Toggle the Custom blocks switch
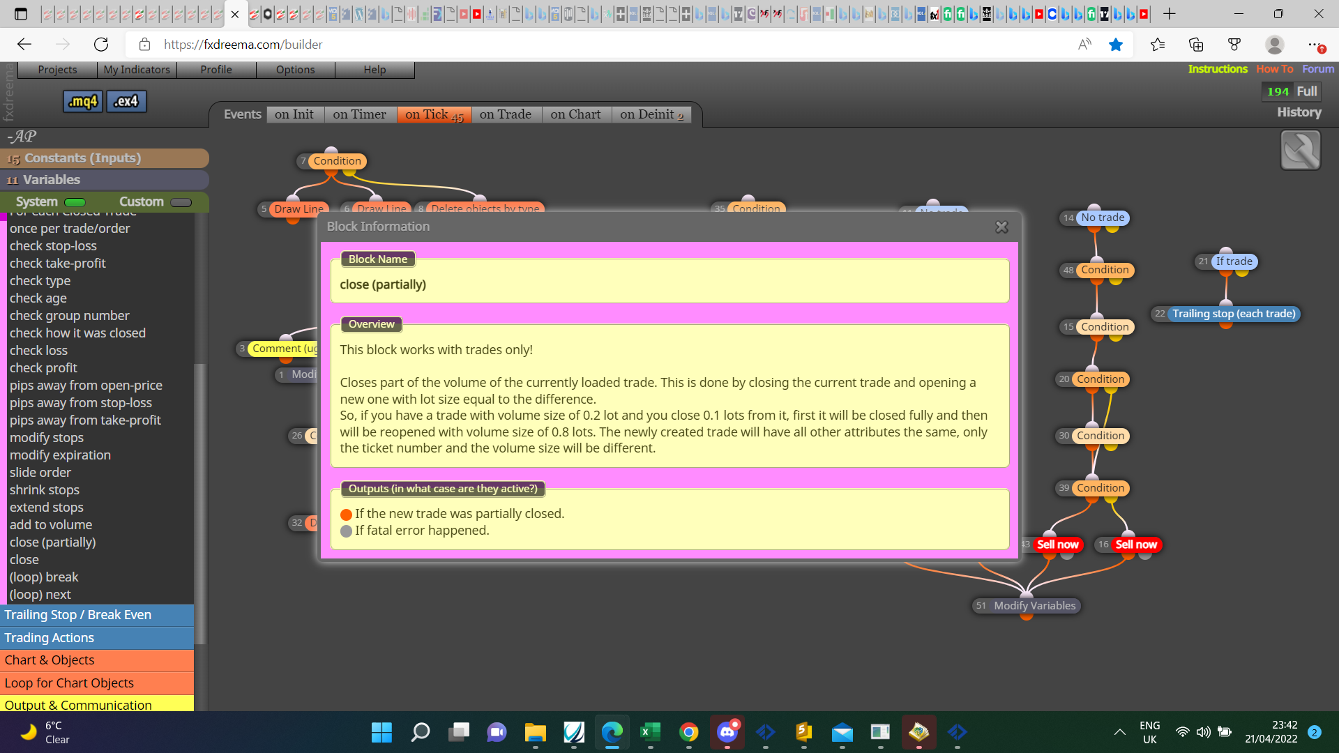The height and width of the screenshot is (753, 1339). point(181,202)
